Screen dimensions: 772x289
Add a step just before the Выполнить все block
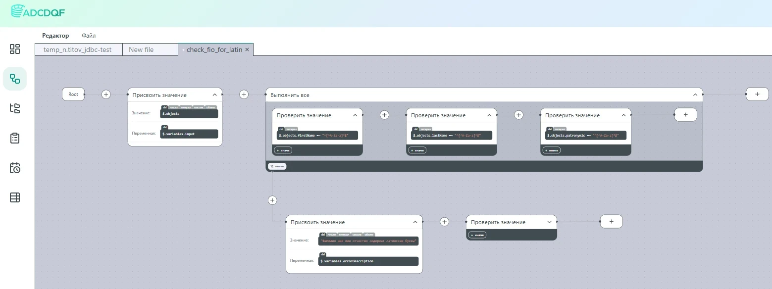(x=244, y=95)
